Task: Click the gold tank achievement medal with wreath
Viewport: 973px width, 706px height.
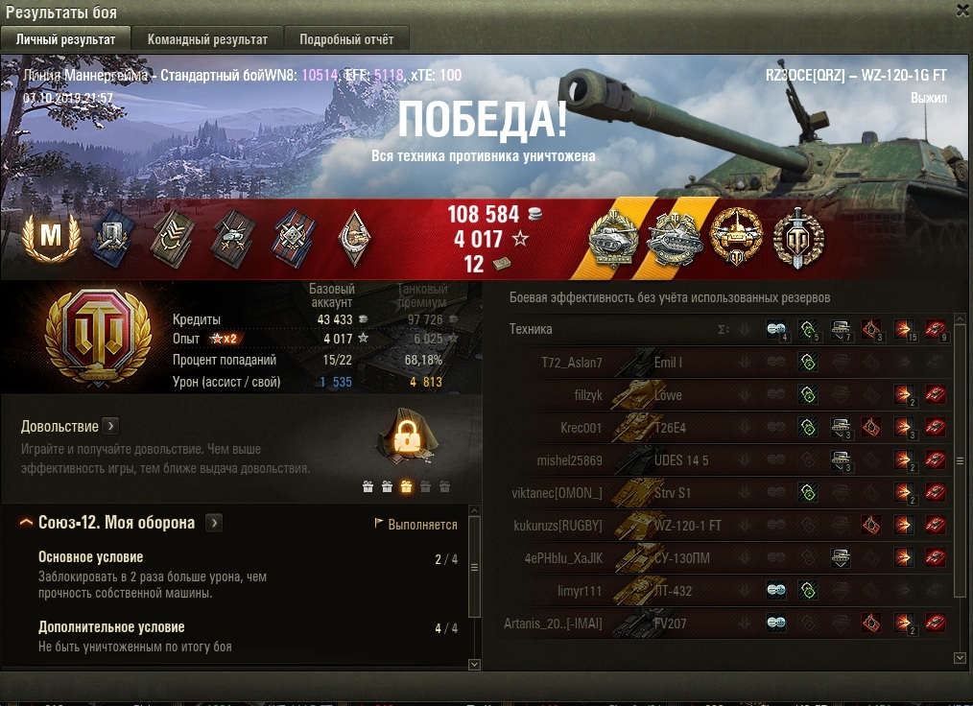Action: [736, 236]
